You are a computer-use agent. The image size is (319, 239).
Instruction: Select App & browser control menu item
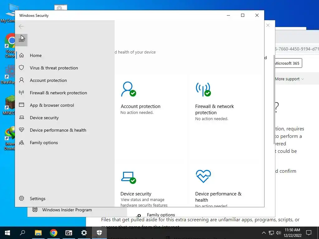point(65,105)
